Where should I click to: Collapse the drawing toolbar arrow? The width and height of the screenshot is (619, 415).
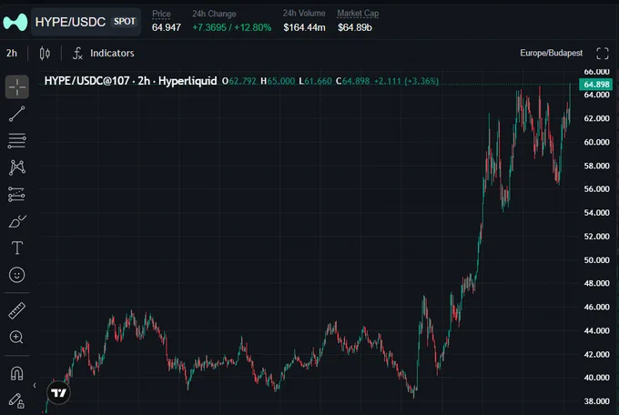(x=35, y=385)
